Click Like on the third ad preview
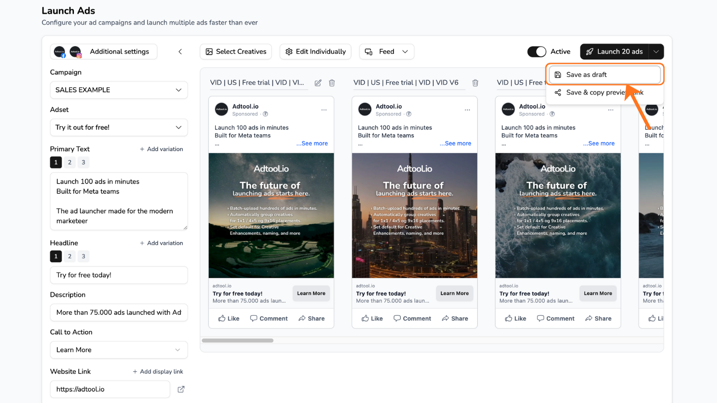The height and width of the screenshot is (403, 717). pyautogui.click(x=515, y=318)
